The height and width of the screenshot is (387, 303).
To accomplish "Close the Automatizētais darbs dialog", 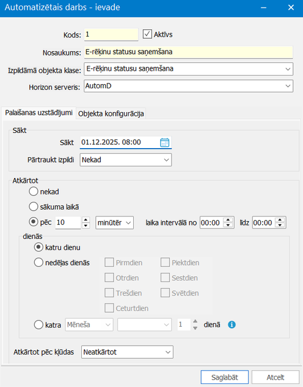I will coord(291,8).
